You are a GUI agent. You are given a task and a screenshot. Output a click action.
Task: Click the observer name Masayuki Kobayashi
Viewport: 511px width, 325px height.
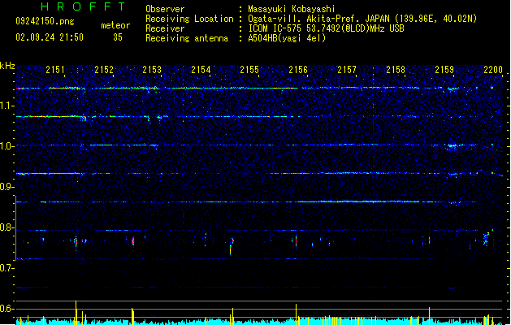click(292, 9)
